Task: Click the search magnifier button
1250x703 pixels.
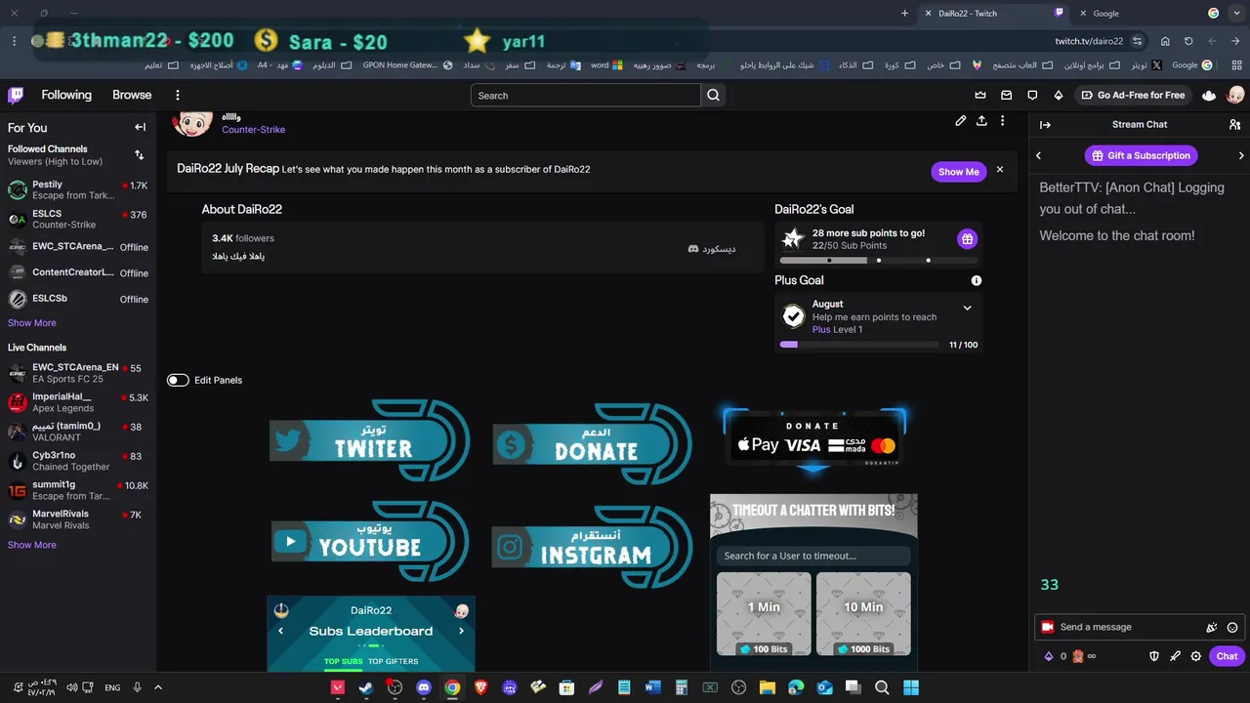Action: click(x=714, y=95)
